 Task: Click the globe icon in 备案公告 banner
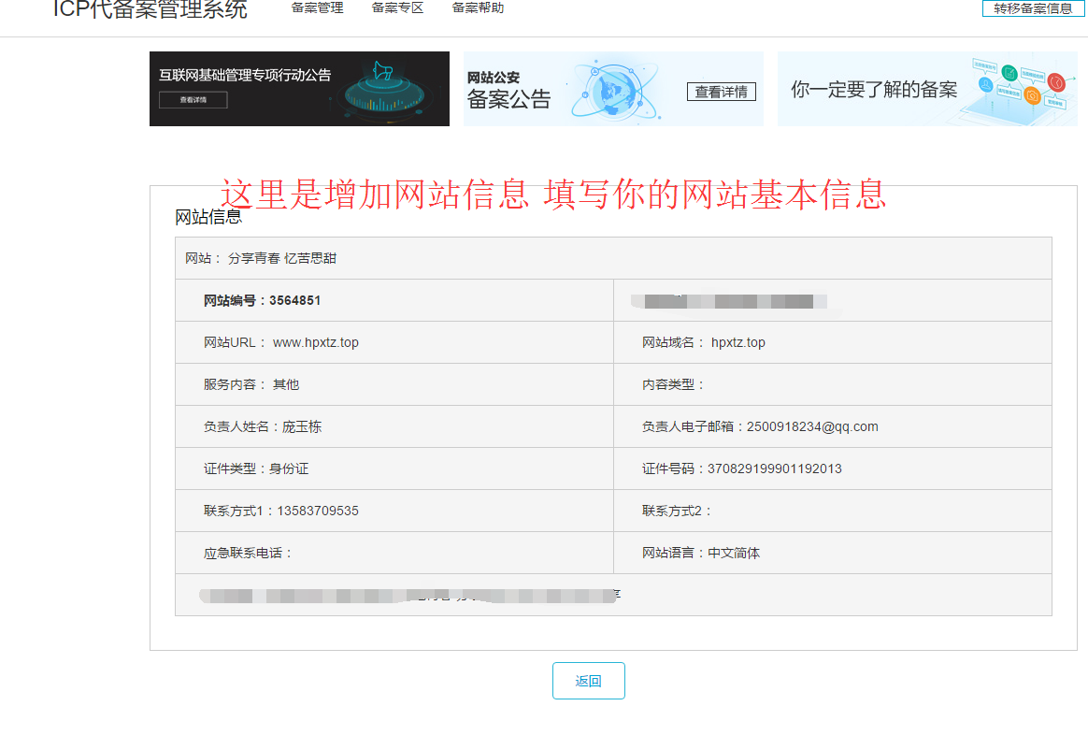click(x=613, y=90)
